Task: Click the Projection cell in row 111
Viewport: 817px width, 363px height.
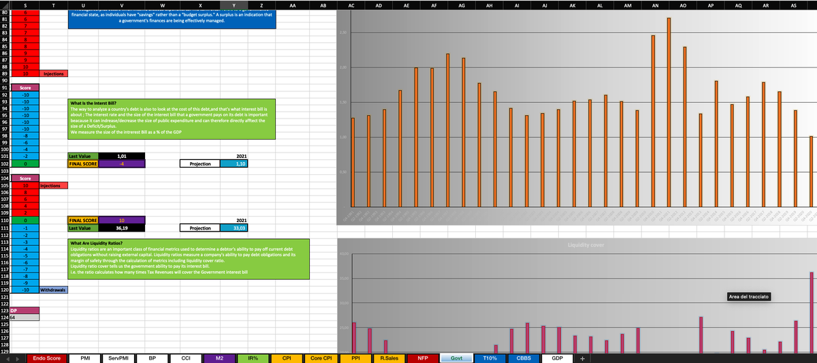Action: point(199,228)
